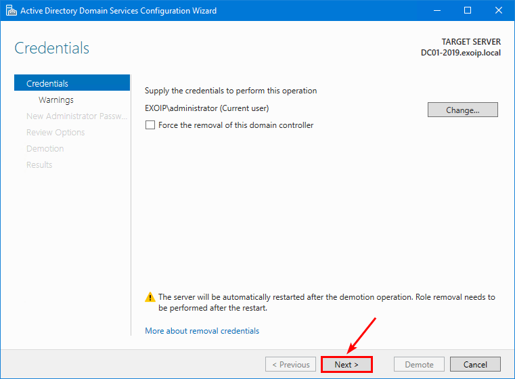515x379 pixels.
Task: Go back with the Previous button
Action: coord(291,364)
